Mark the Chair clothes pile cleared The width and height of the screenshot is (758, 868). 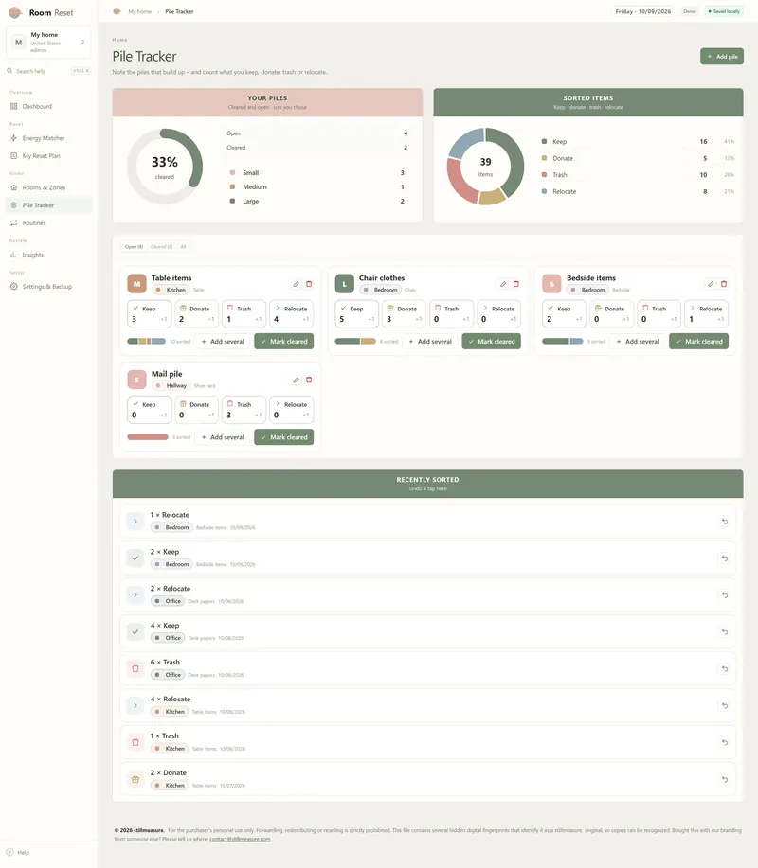[492, 342]
